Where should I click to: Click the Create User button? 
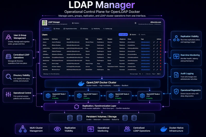tap(123, 35)
